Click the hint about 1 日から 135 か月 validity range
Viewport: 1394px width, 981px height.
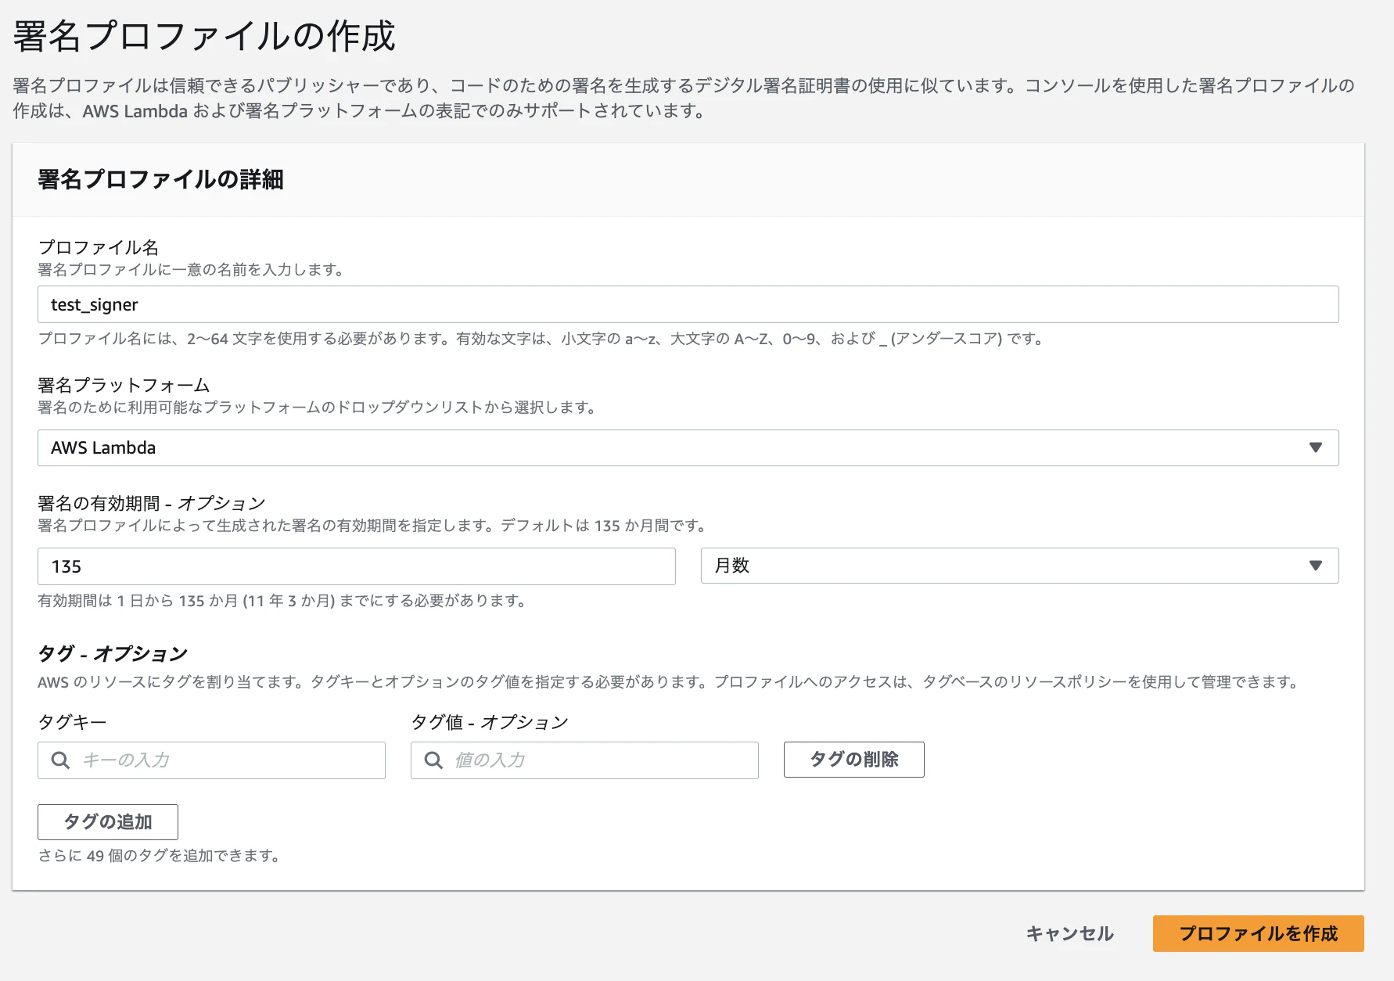click(x=282, y=601)
